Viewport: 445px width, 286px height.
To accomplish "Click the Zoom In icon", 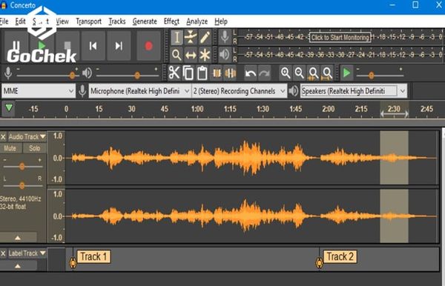I will click(x=286, y=73).
